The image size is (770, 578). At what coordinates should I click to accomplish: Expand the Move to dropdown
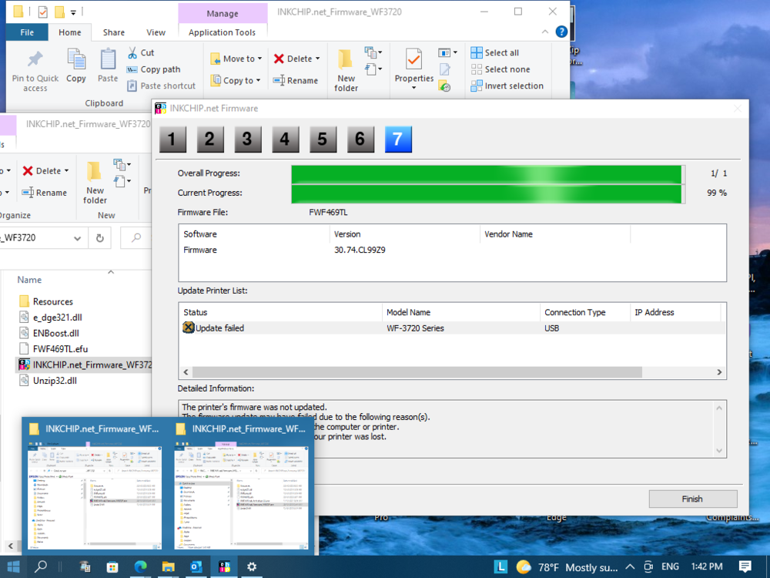[x=259, y=59]
